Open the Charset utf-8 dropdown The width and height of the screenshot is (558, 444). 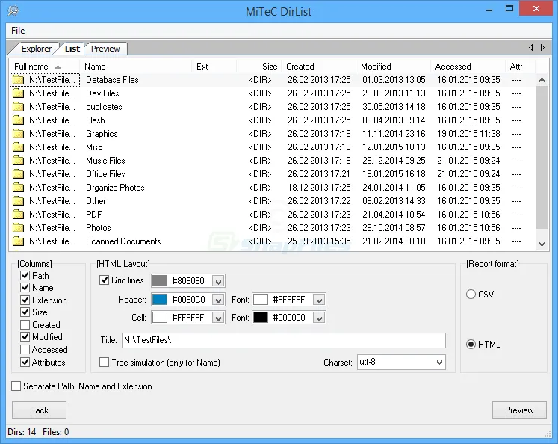(x=439, y=362)
